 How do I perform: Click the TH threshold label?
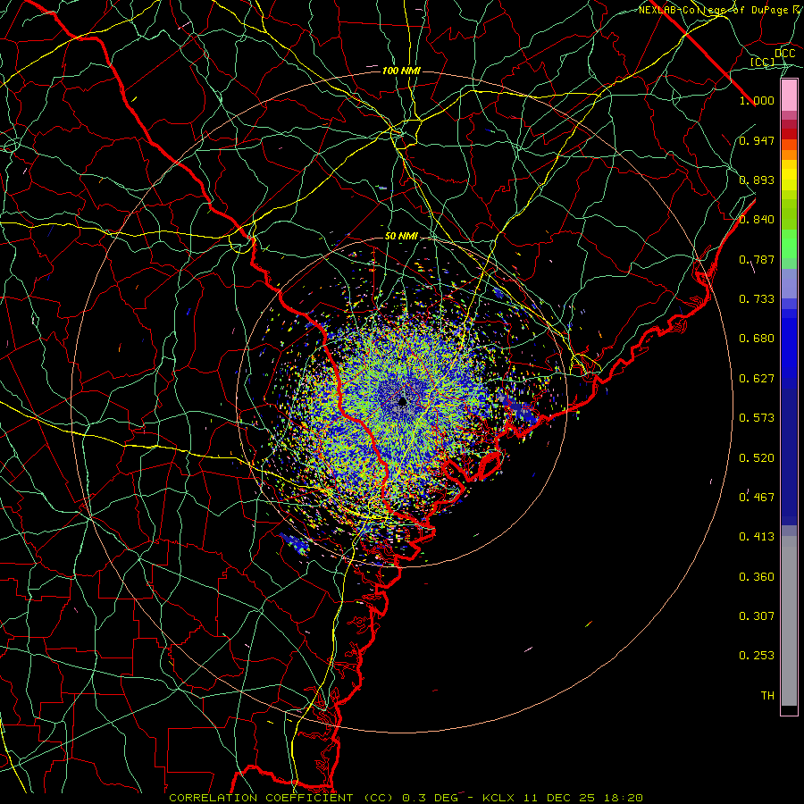pos(767,696)
